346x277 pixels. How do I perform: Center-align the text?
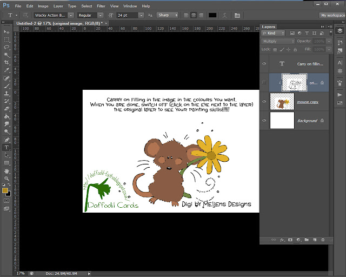pos(194,15)
